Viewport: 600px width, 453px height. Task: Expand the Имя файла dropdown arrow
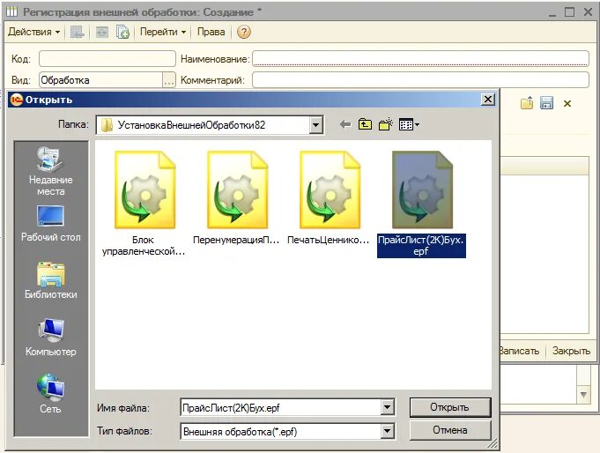click(388, 408)
